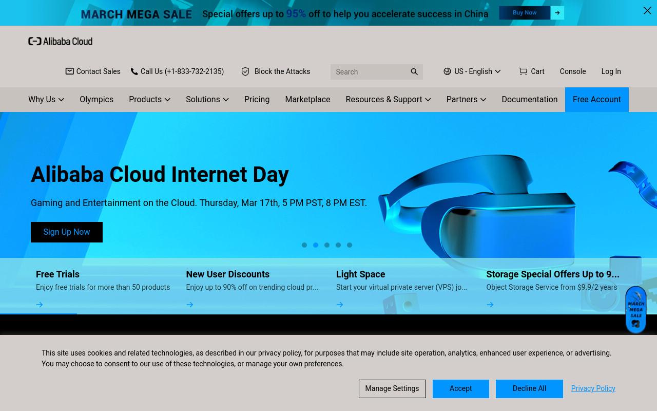657x411 pixels.
Task: Open the Marketplace menu item
Action: coord(307,100)
